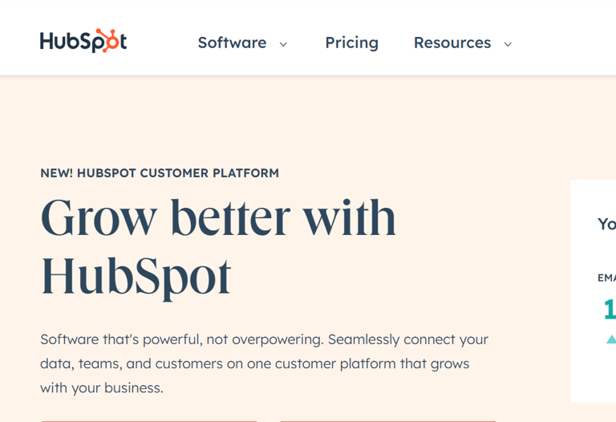Click the Yo heading on the white card
616x422 pixels.
click(x=606, y=224)
